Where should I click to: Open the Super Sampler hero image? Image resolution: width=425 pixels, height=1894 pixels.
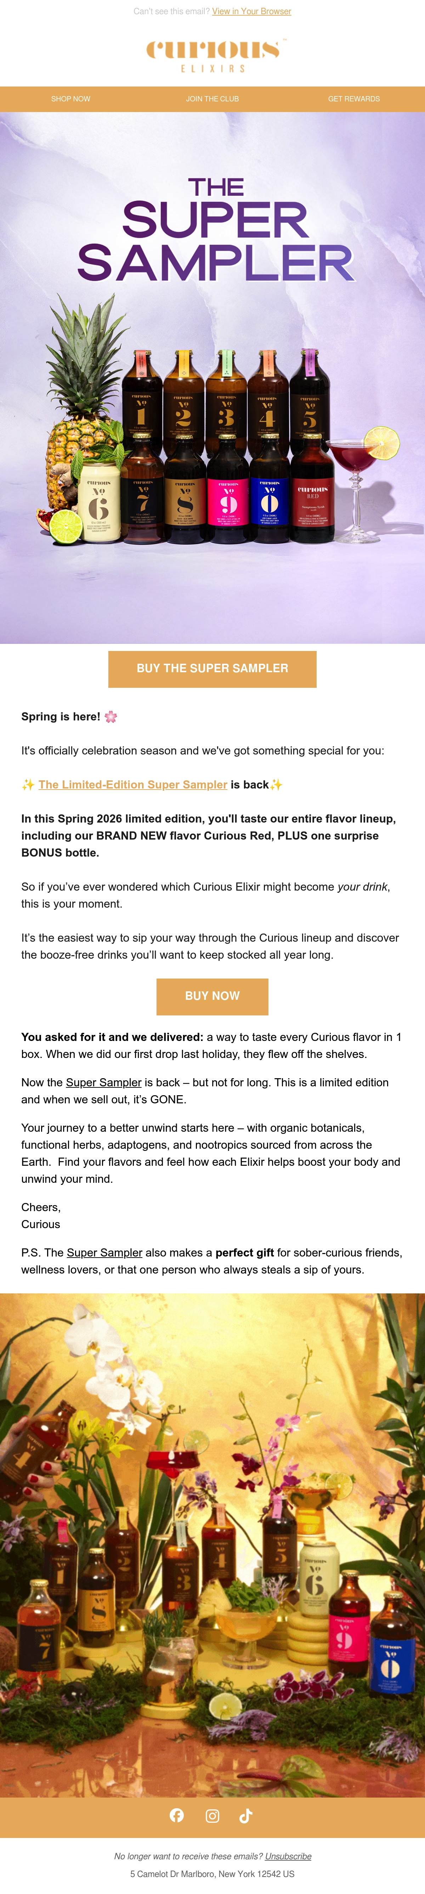[x=212, y=377]
